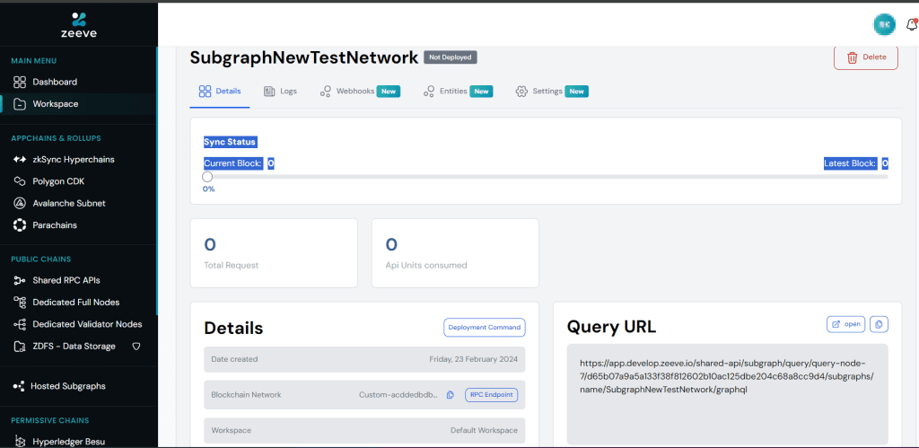The image size is (919, 448).
Task: Click the Current Block label
Action: [x=233, y=163]
